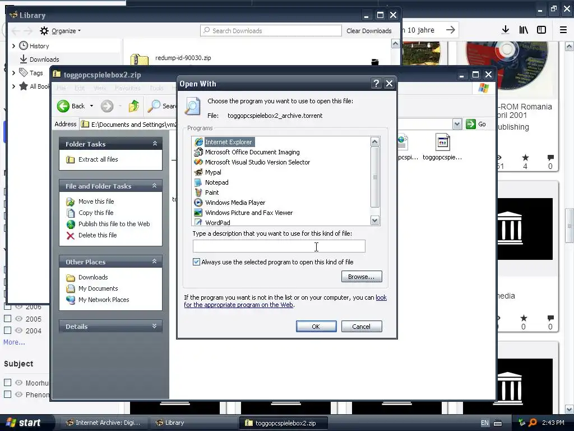
Task: Click the file description text field
Action: click(x=279, y=246)
